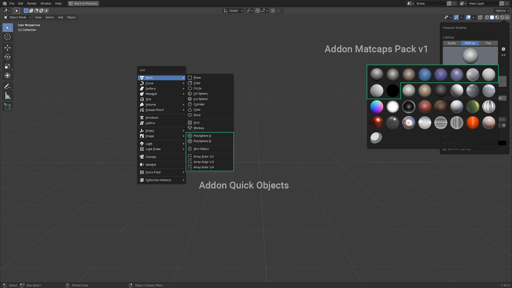Select the Add Cube tool
Viewport: 512px width, 288px height.
[8, 107]
